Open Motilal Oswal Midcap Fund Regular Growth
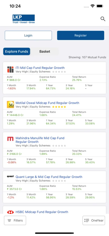Image resolution: width=109 pixels, height=236 pixels. click(47, 103)
